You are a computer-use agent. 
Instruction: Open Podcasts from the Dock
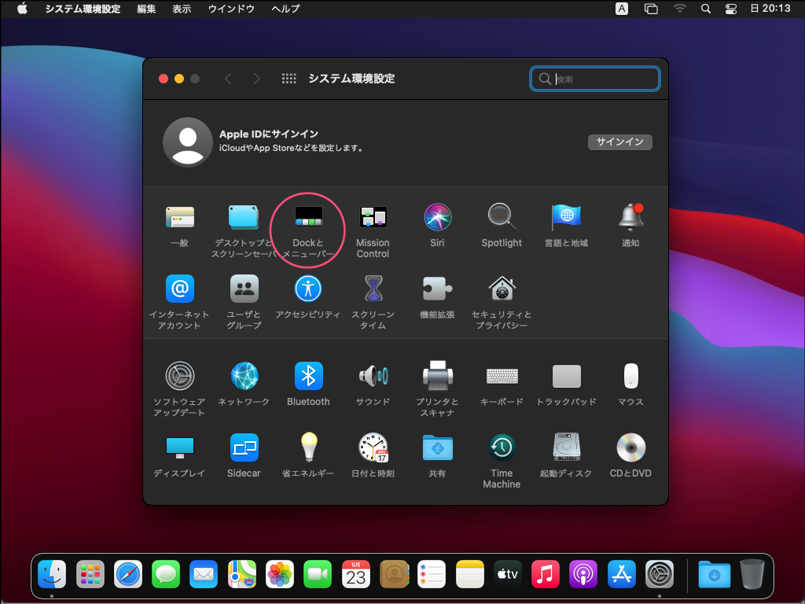tap(583, 573)
